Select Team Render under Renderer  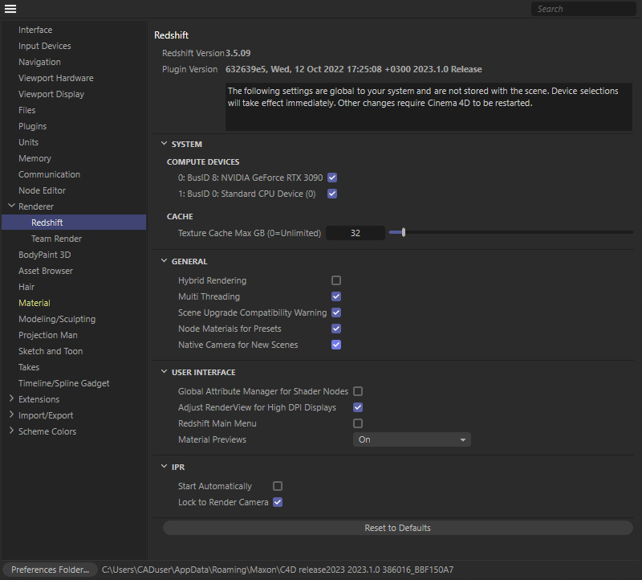56,239
